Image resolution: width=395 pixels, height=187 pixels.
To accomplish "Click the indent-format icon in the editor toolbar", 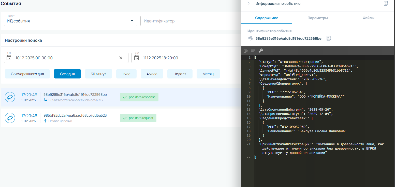I will (245, 50).
